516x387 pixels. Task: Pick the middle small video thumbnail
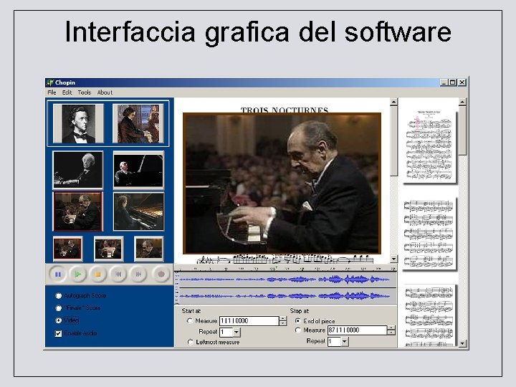click(x=109, y=249)
